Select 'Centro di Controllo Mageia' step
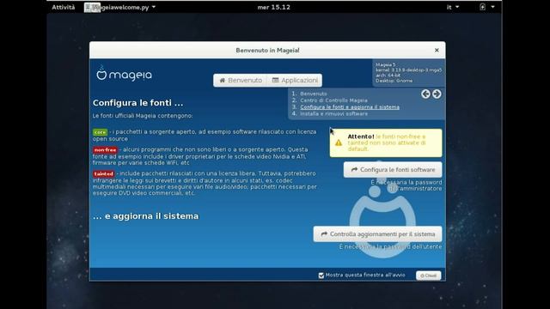This screenshot has height=309, width=550. [x=333, y=100]
